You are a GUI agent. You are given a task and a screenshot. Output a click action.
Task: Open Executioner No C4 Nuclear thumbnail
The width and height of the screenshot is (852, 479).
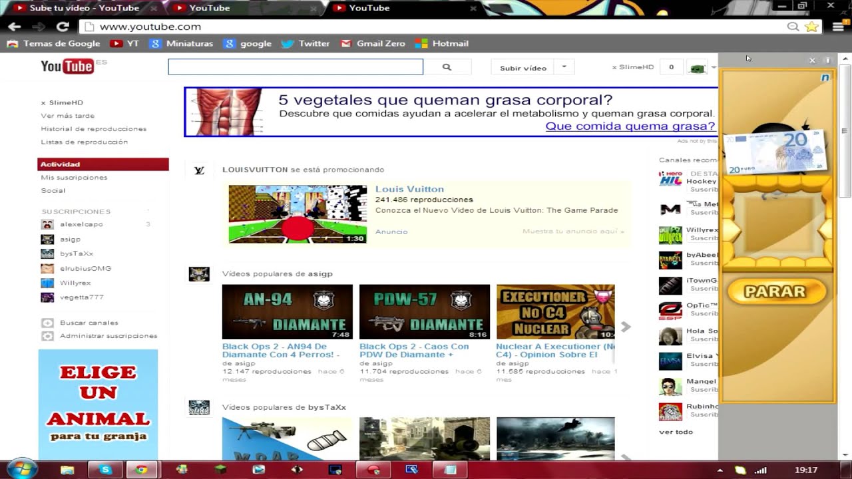pos(556,312)
